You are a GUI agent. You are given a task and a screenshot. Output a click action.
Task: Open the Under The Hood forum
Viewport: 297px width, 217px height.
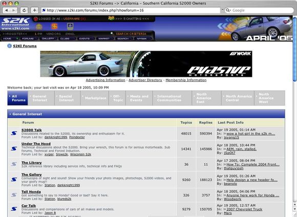click(36, 144)
